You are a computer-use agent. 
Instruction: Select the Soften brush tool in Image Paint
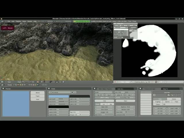click(122, 26)
